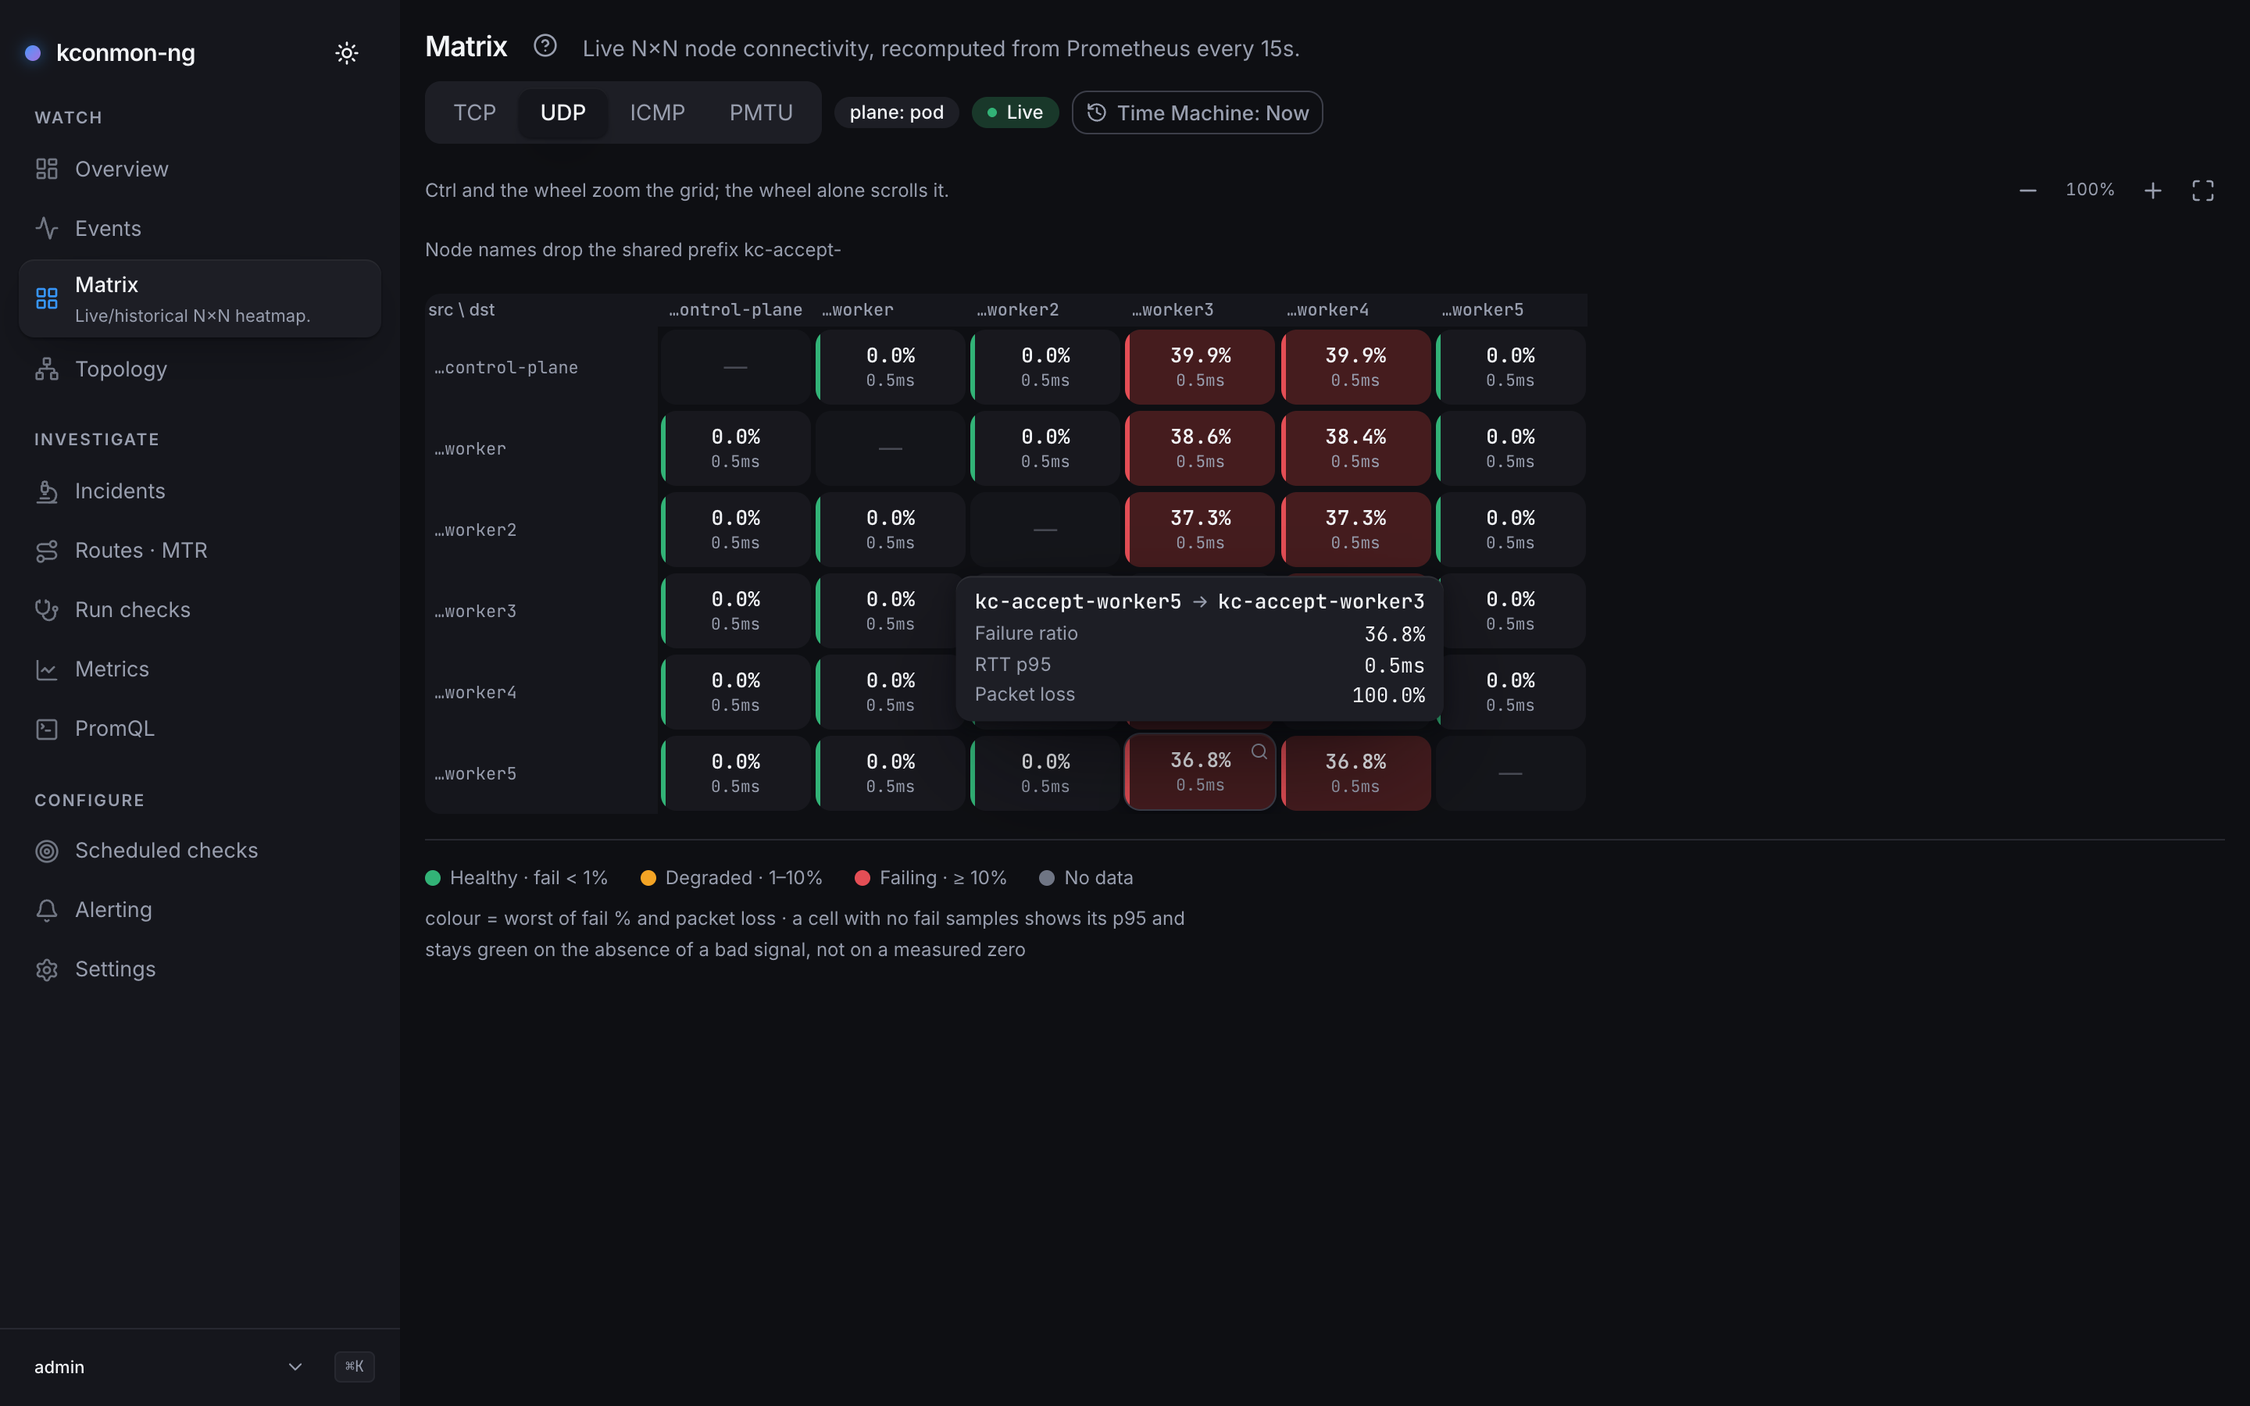Click the Settings gear icon
The width and height of the screenshot is (2250, 1406).
[47, 970]
